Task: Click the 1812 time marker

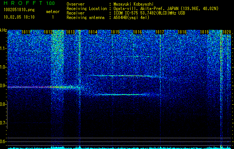Action: (48, 32)
